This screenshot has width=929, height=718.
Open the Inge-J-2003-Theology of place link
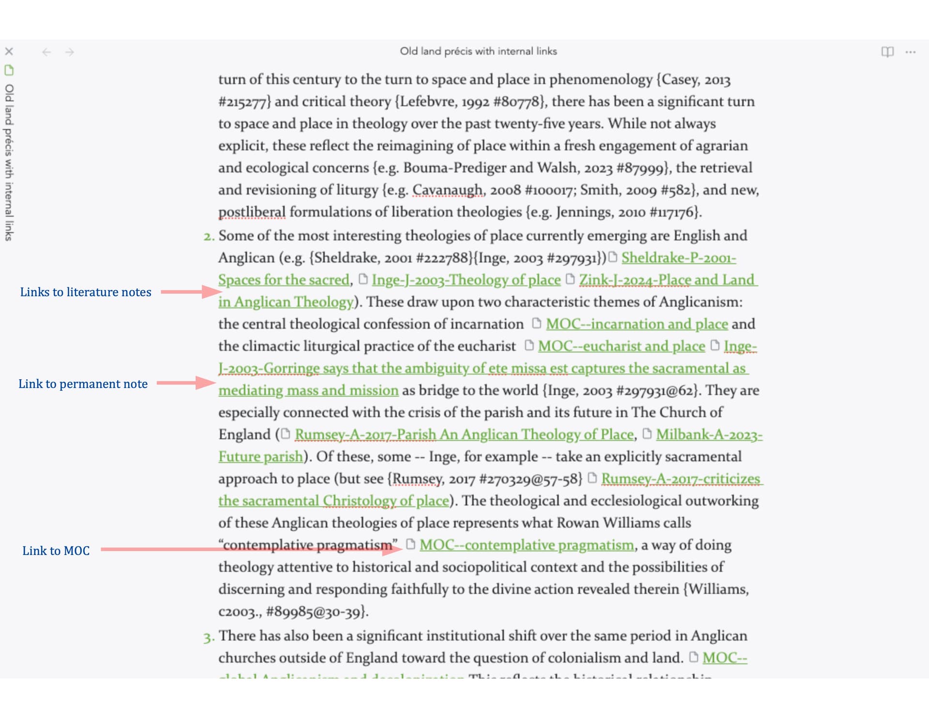click(x=466, y=280)
